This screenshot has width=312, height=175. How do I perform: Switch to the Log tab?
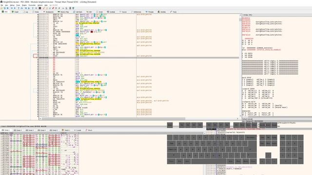pyautogui.click(x=25, y=12)
